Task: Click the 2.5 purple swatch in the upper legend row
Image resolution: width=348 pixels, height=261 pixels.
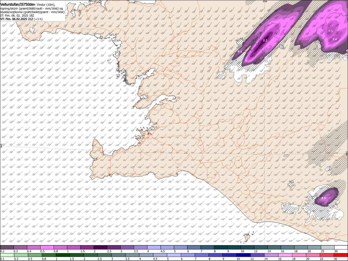Action: coord(114,247)
